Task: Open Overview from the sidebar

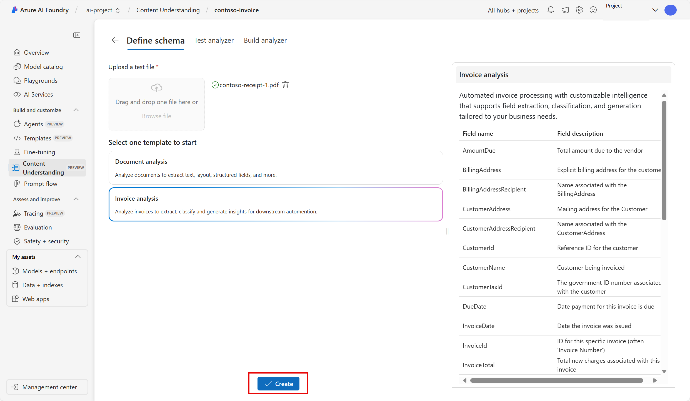Action: tap(36, 52)
